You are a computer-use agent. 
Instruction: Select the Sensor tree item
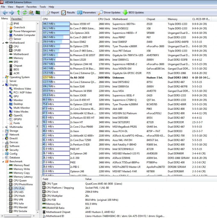click(x=17, y=39)
